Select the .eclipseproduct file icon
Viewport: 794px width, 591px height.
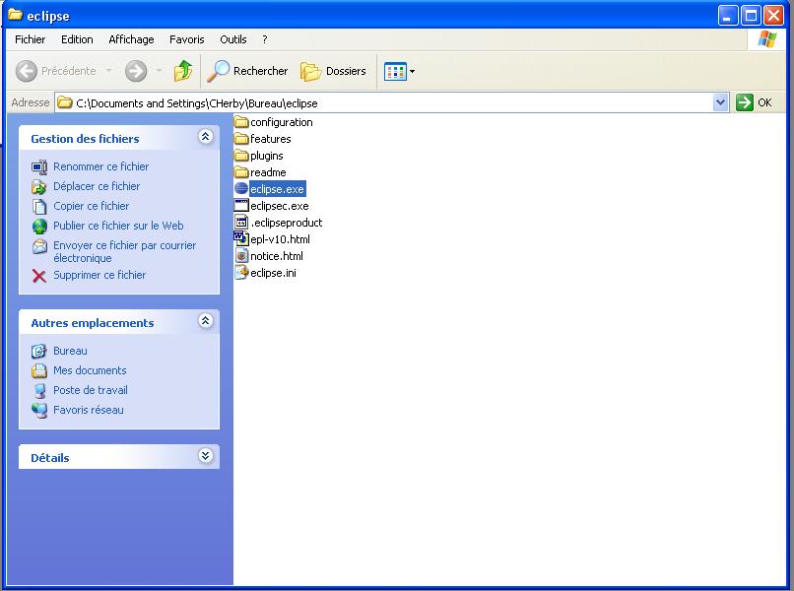[x=241, y=222]
